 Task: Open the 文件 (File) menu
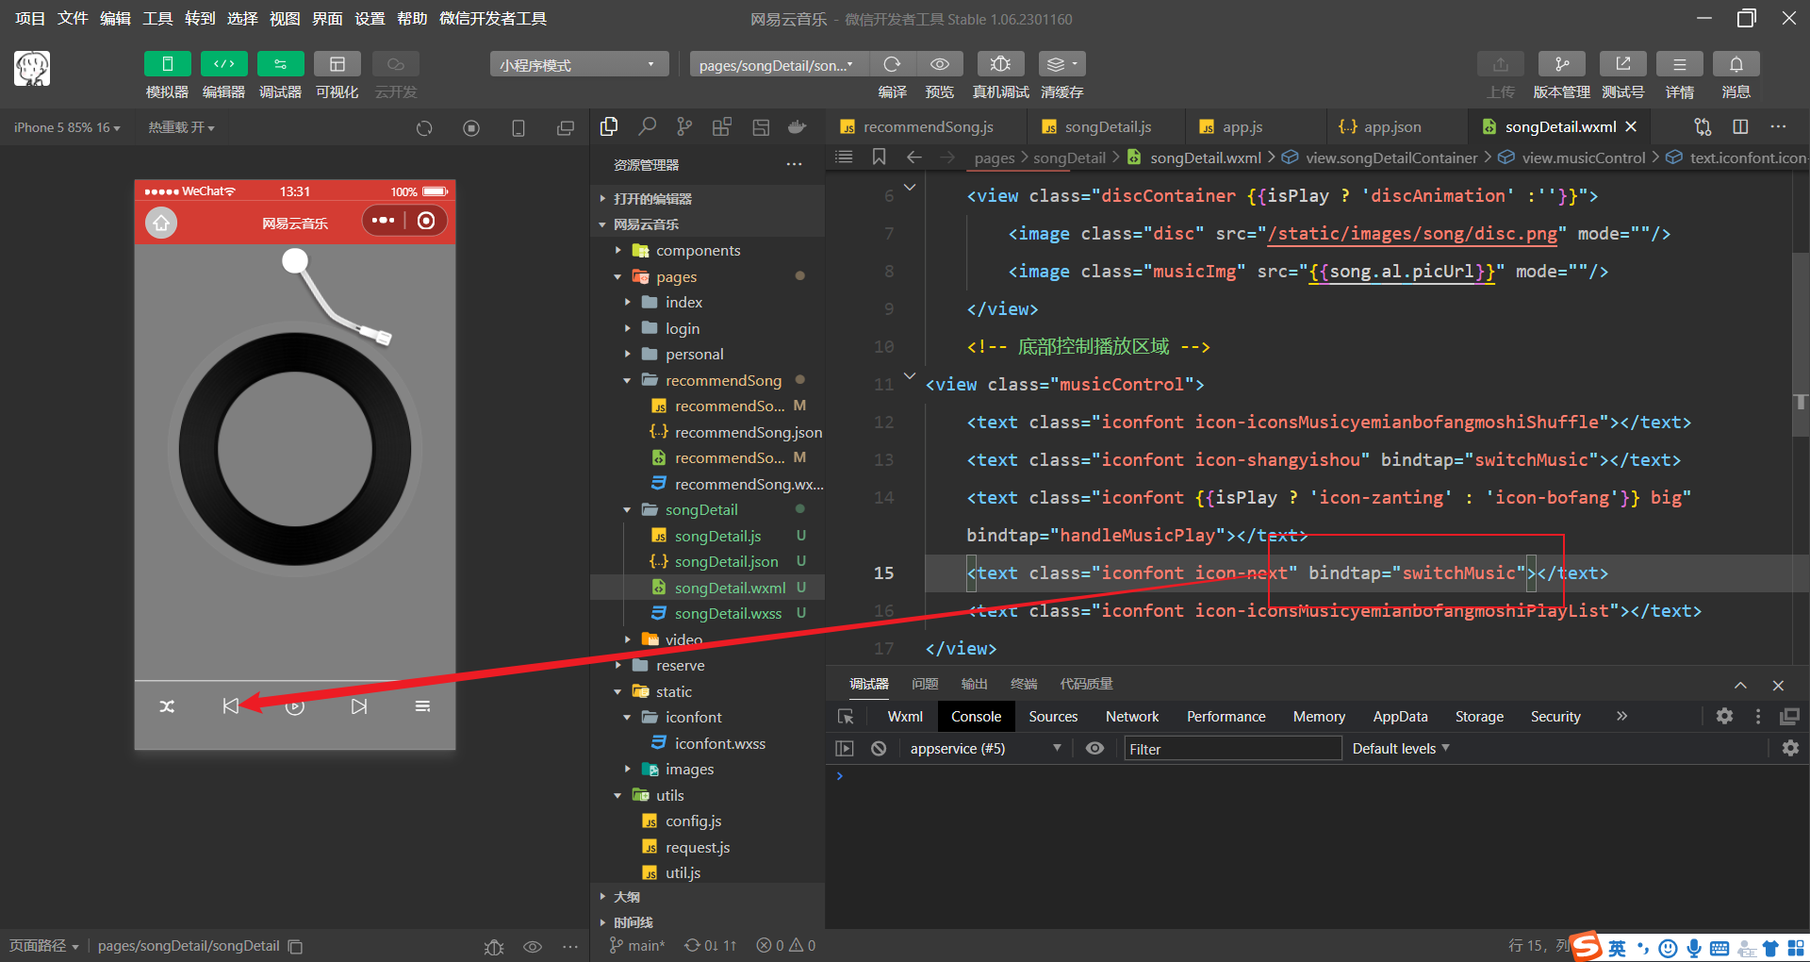click(73, 18)
